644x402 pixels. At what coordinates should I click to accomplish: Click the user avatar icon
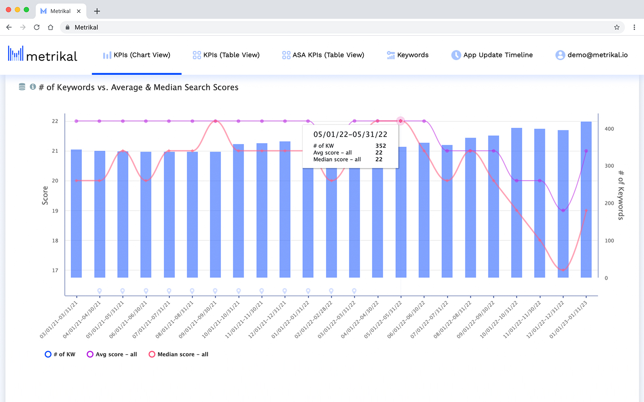point(560,55)
